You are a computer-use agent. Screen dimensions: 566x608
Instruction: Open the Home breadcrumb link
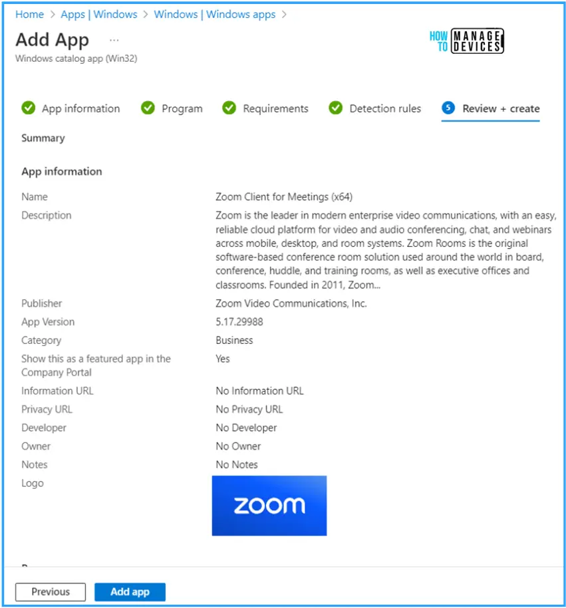pyautogui.click(x=29, y=15)
